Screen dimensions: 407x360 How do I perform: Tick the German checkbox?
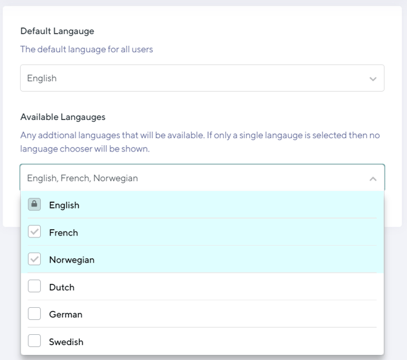[x=35, y=314]
